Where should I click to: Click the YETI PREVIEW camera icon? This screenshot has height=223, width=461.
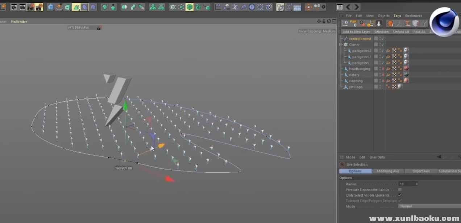click(x=99, y=28)
